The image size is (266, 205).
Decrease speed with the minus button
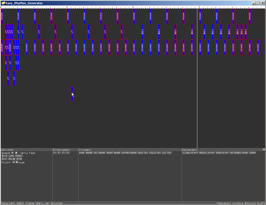(12, 153)
